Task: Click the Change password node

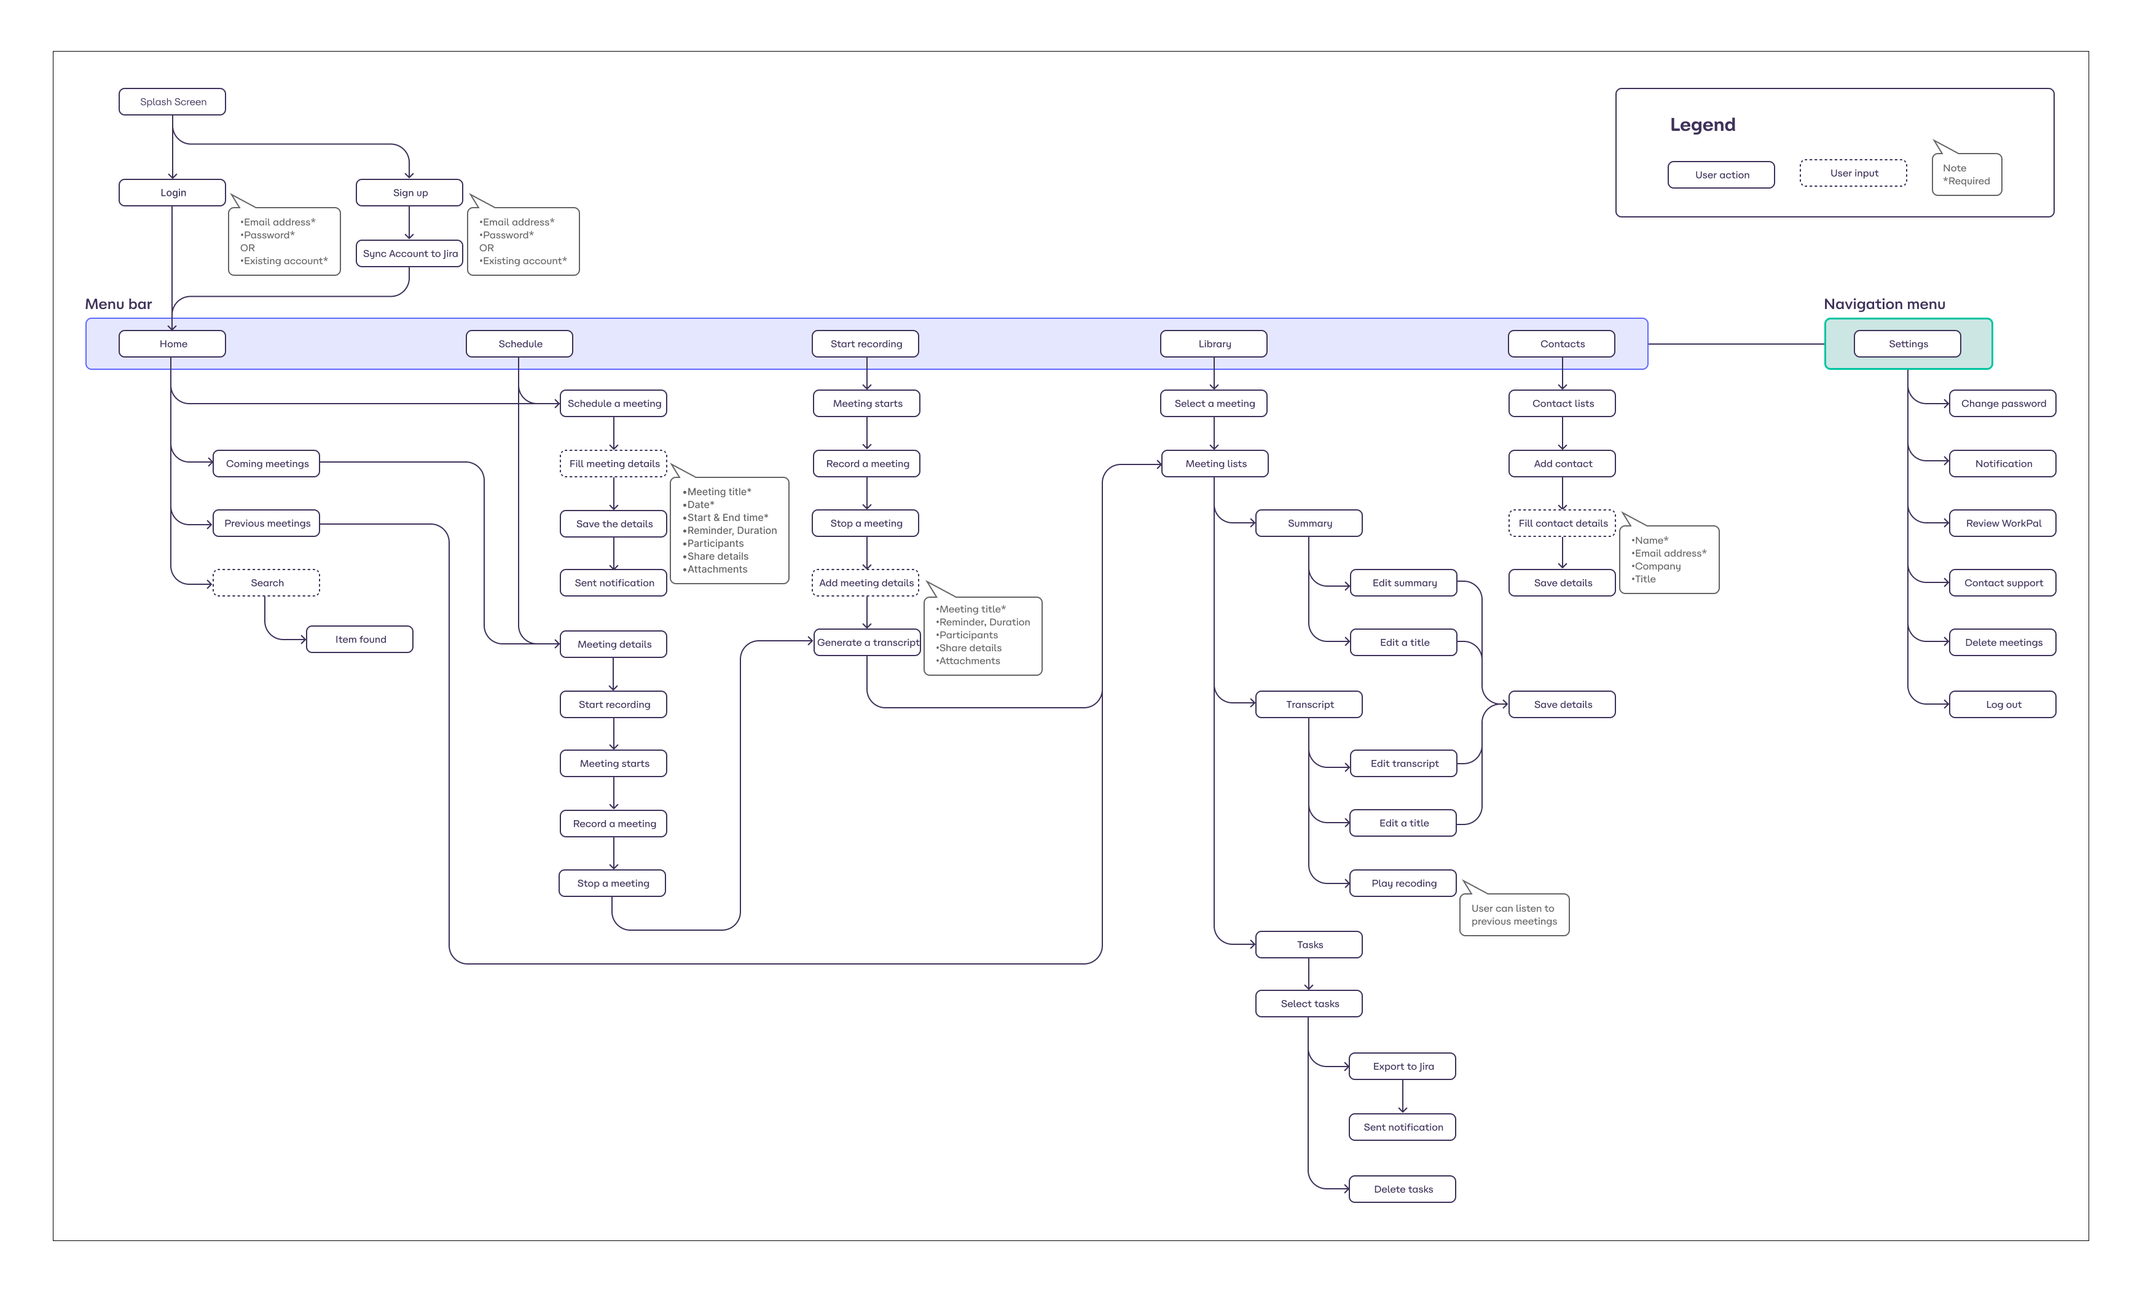Action: [x=2003, y=404]
